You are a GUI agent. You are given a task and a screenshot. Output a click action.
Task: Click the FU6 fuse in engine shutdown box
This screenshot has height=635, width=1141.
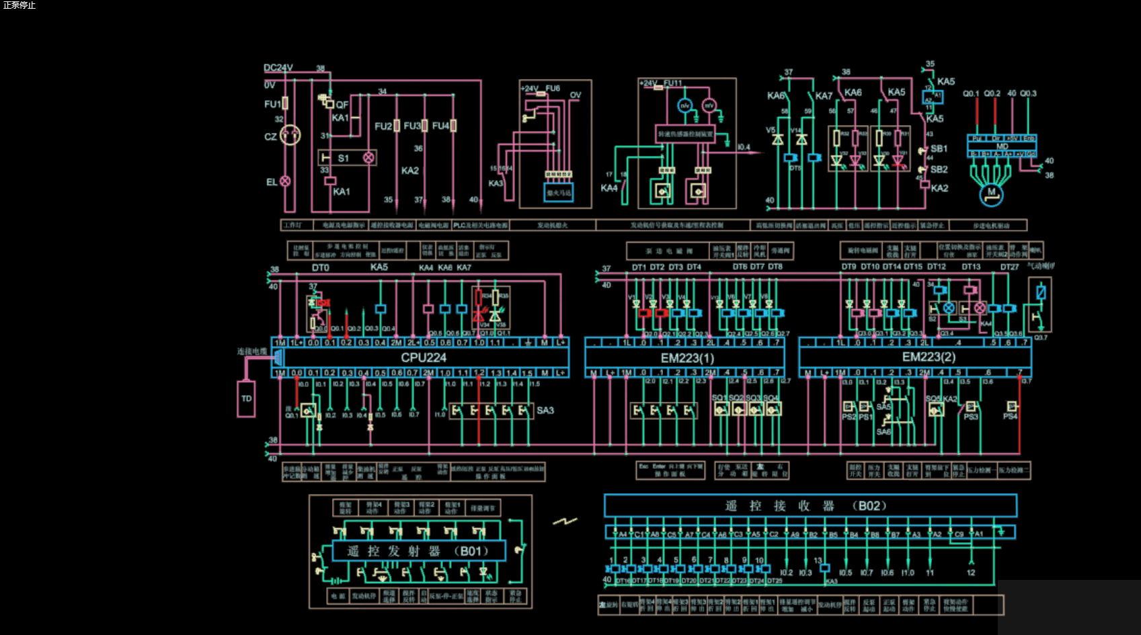click(541, 94)
